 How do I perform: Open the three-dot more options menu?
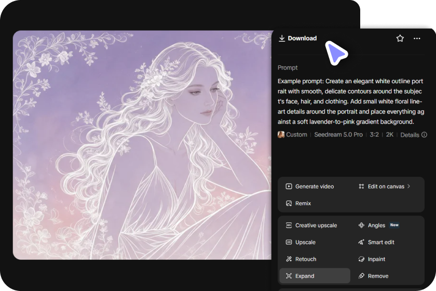(x=417, y=38)
